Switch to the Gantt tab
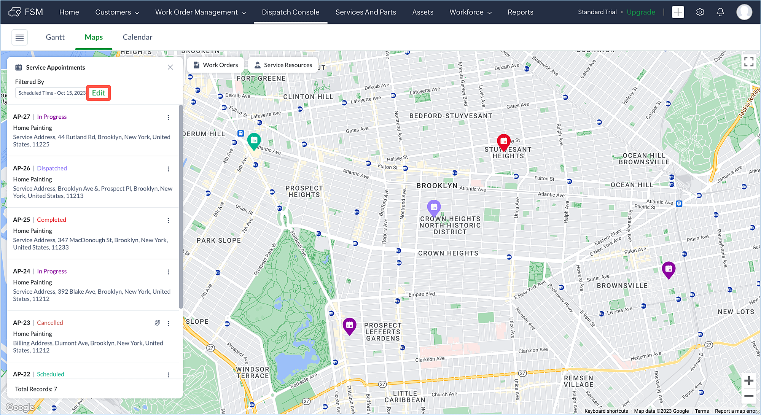This screenshot has height=415, width=761. [55, 37]
